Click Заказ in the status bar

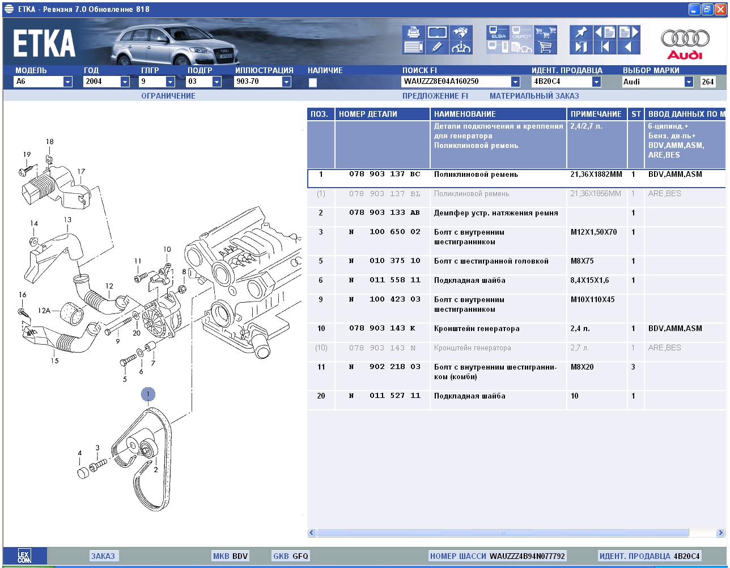pos(103,556)
